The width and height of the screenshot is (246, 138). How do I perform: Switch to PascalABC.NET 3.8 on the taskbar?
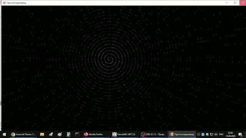[x=125, y=135]
